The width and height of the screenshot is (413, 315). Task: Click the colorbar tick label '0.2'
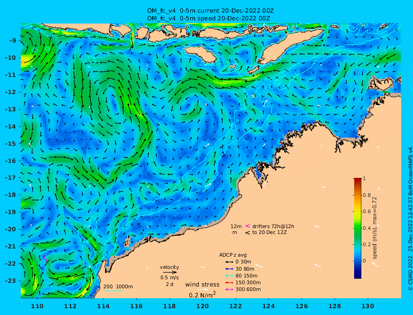click(x=367, y=244)
